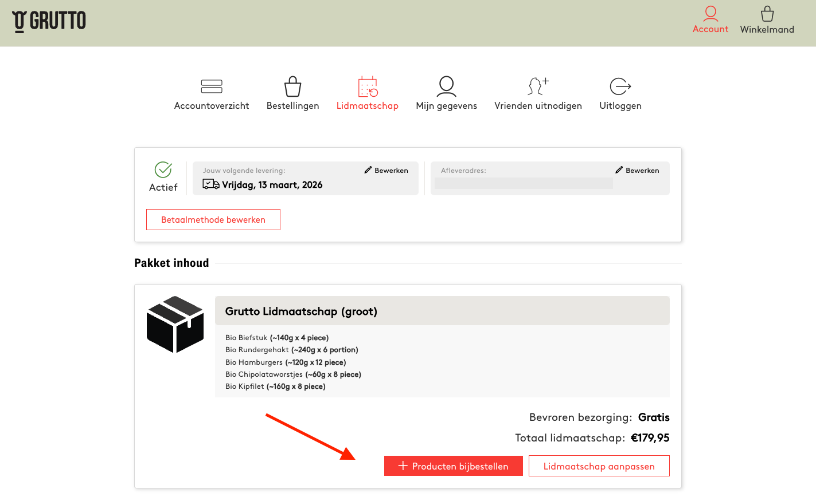The image size is (816, 497).
Task: Click the Mijn gegevens person icon
Action: click(446, 86)
